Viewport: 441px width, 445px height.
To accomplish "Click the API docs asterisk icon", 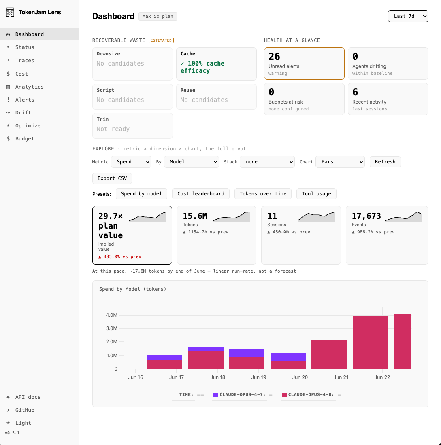I will pyautogui.click(x=8, y=397).
